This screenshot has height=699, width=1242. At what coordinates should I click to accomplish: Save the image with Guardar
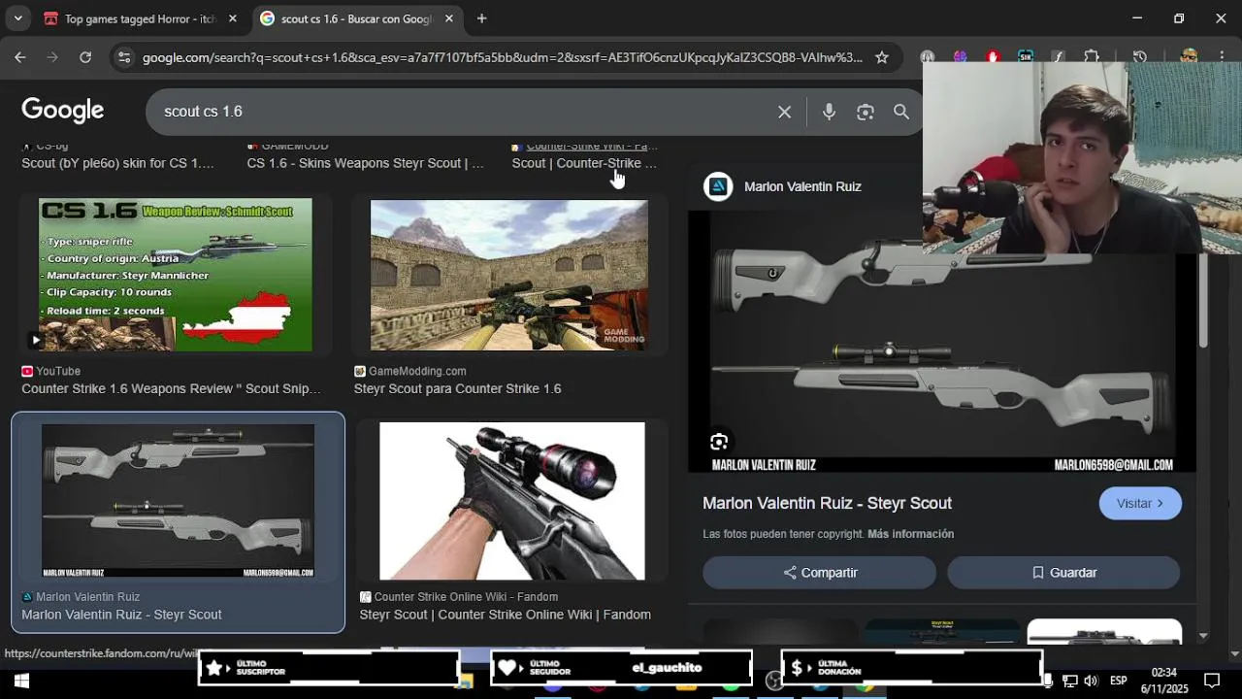pyautogui.click(x=1063, y=573)
